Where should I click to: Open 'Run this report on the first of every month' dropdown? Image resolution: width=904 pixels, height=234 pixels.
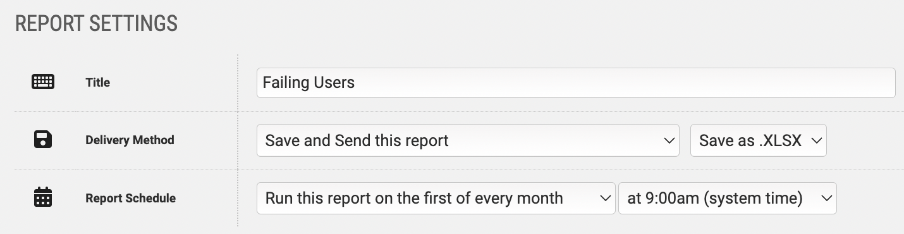[436, 199]
